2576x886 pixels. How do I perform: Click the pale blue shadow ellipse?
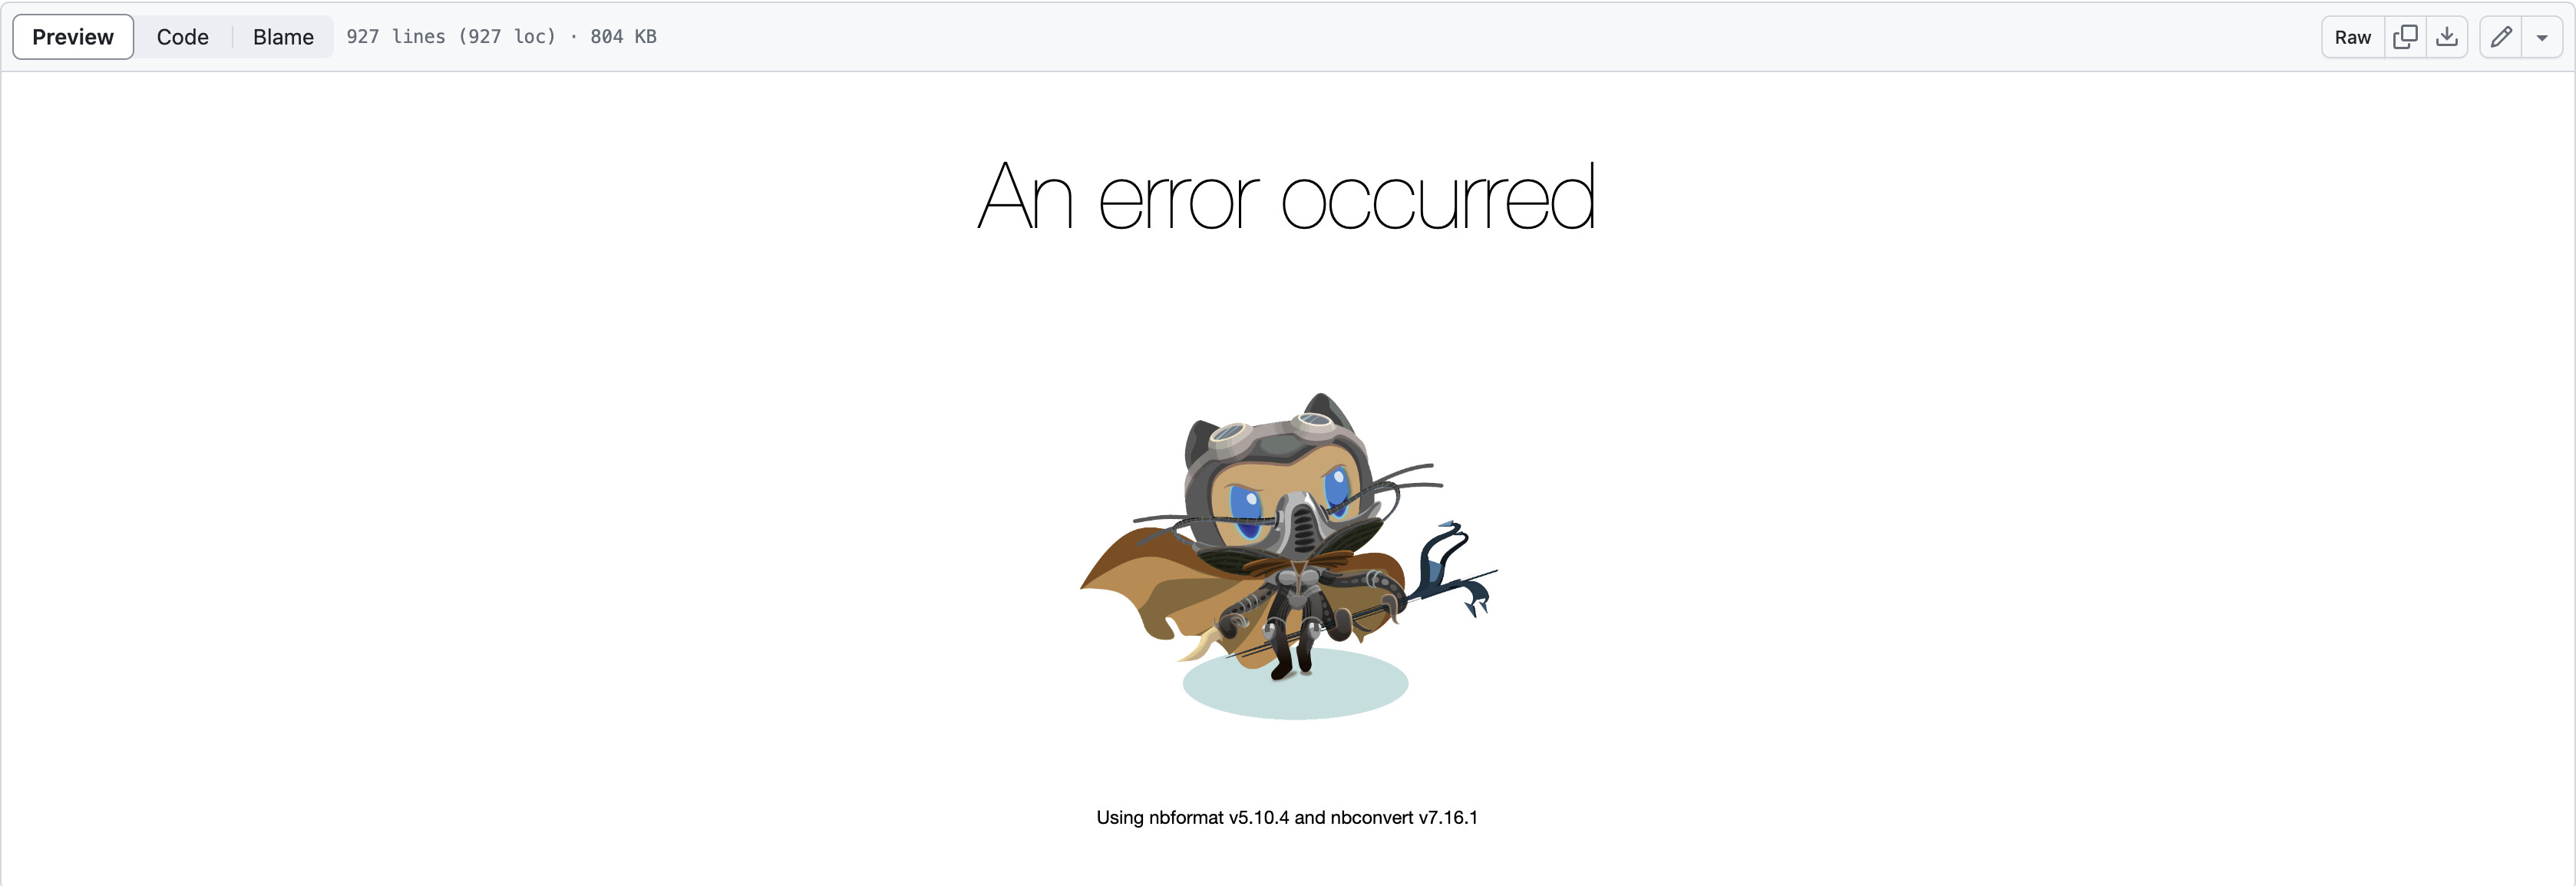click(1295, 684)
